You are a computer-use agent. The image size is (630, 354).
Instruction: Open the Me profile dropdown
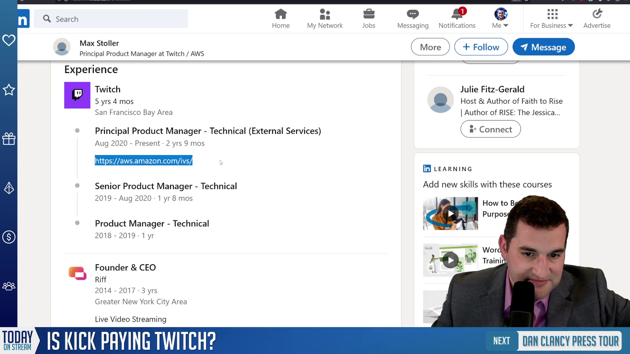[500, 19]
